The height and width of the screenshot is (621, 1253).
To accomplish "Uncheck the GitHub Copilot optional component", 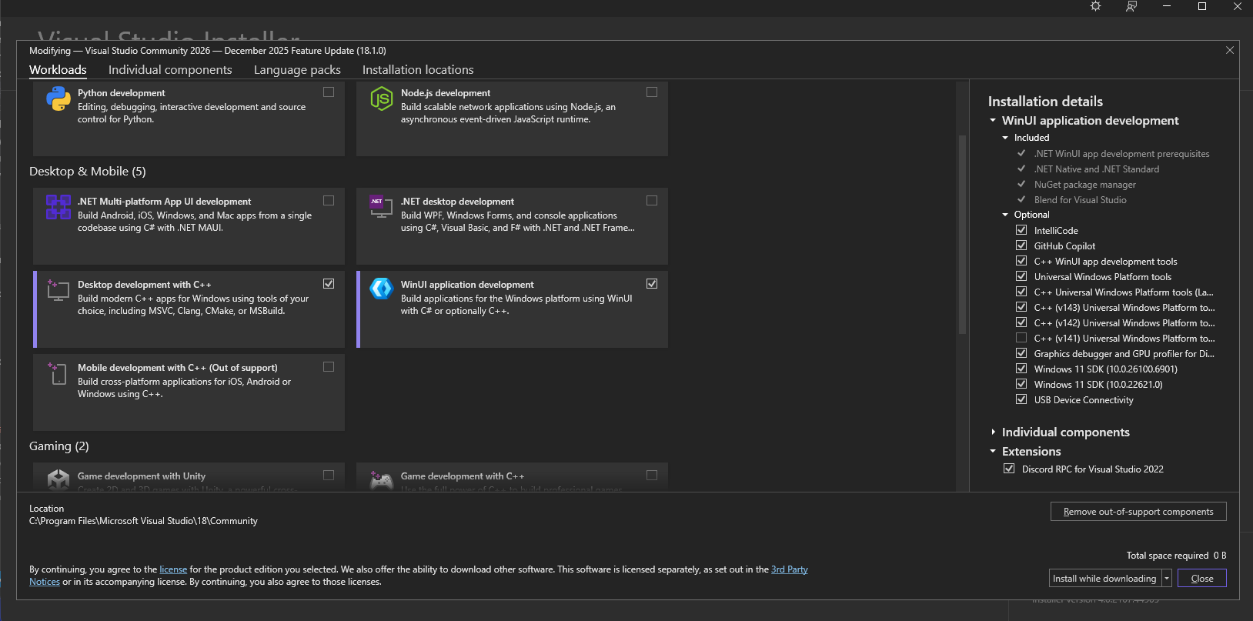I will (1021, 245).
